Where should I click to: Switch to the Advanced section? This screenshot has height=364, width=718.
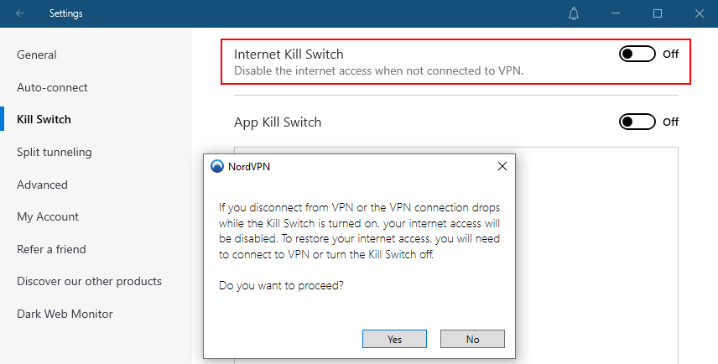(42, 185)
